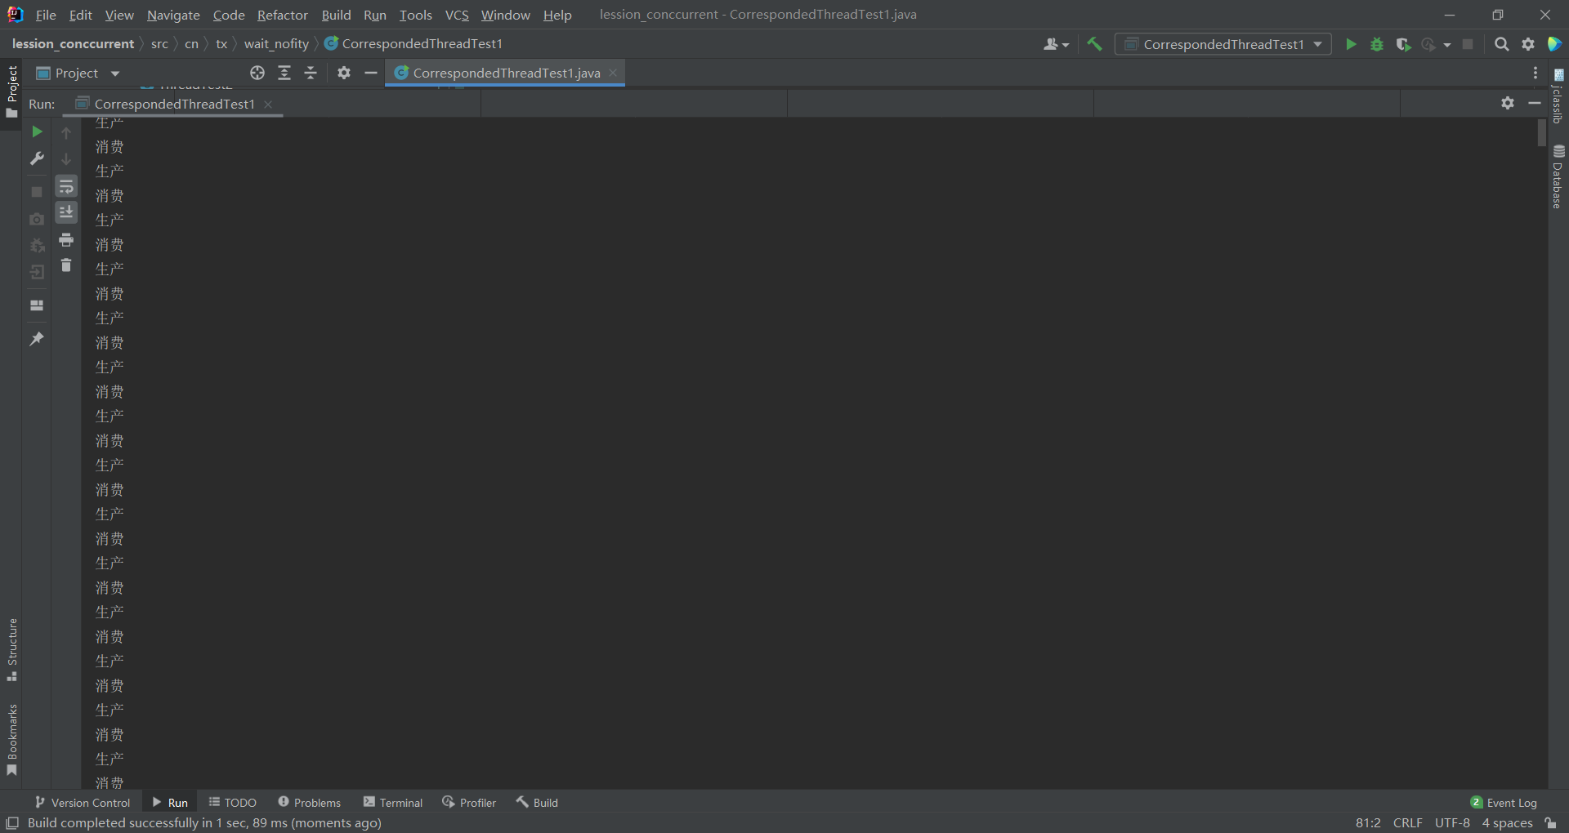Debug CorrespondedThreadTest1 with bug icon

pyautogui.click(x=1377, y=44)
